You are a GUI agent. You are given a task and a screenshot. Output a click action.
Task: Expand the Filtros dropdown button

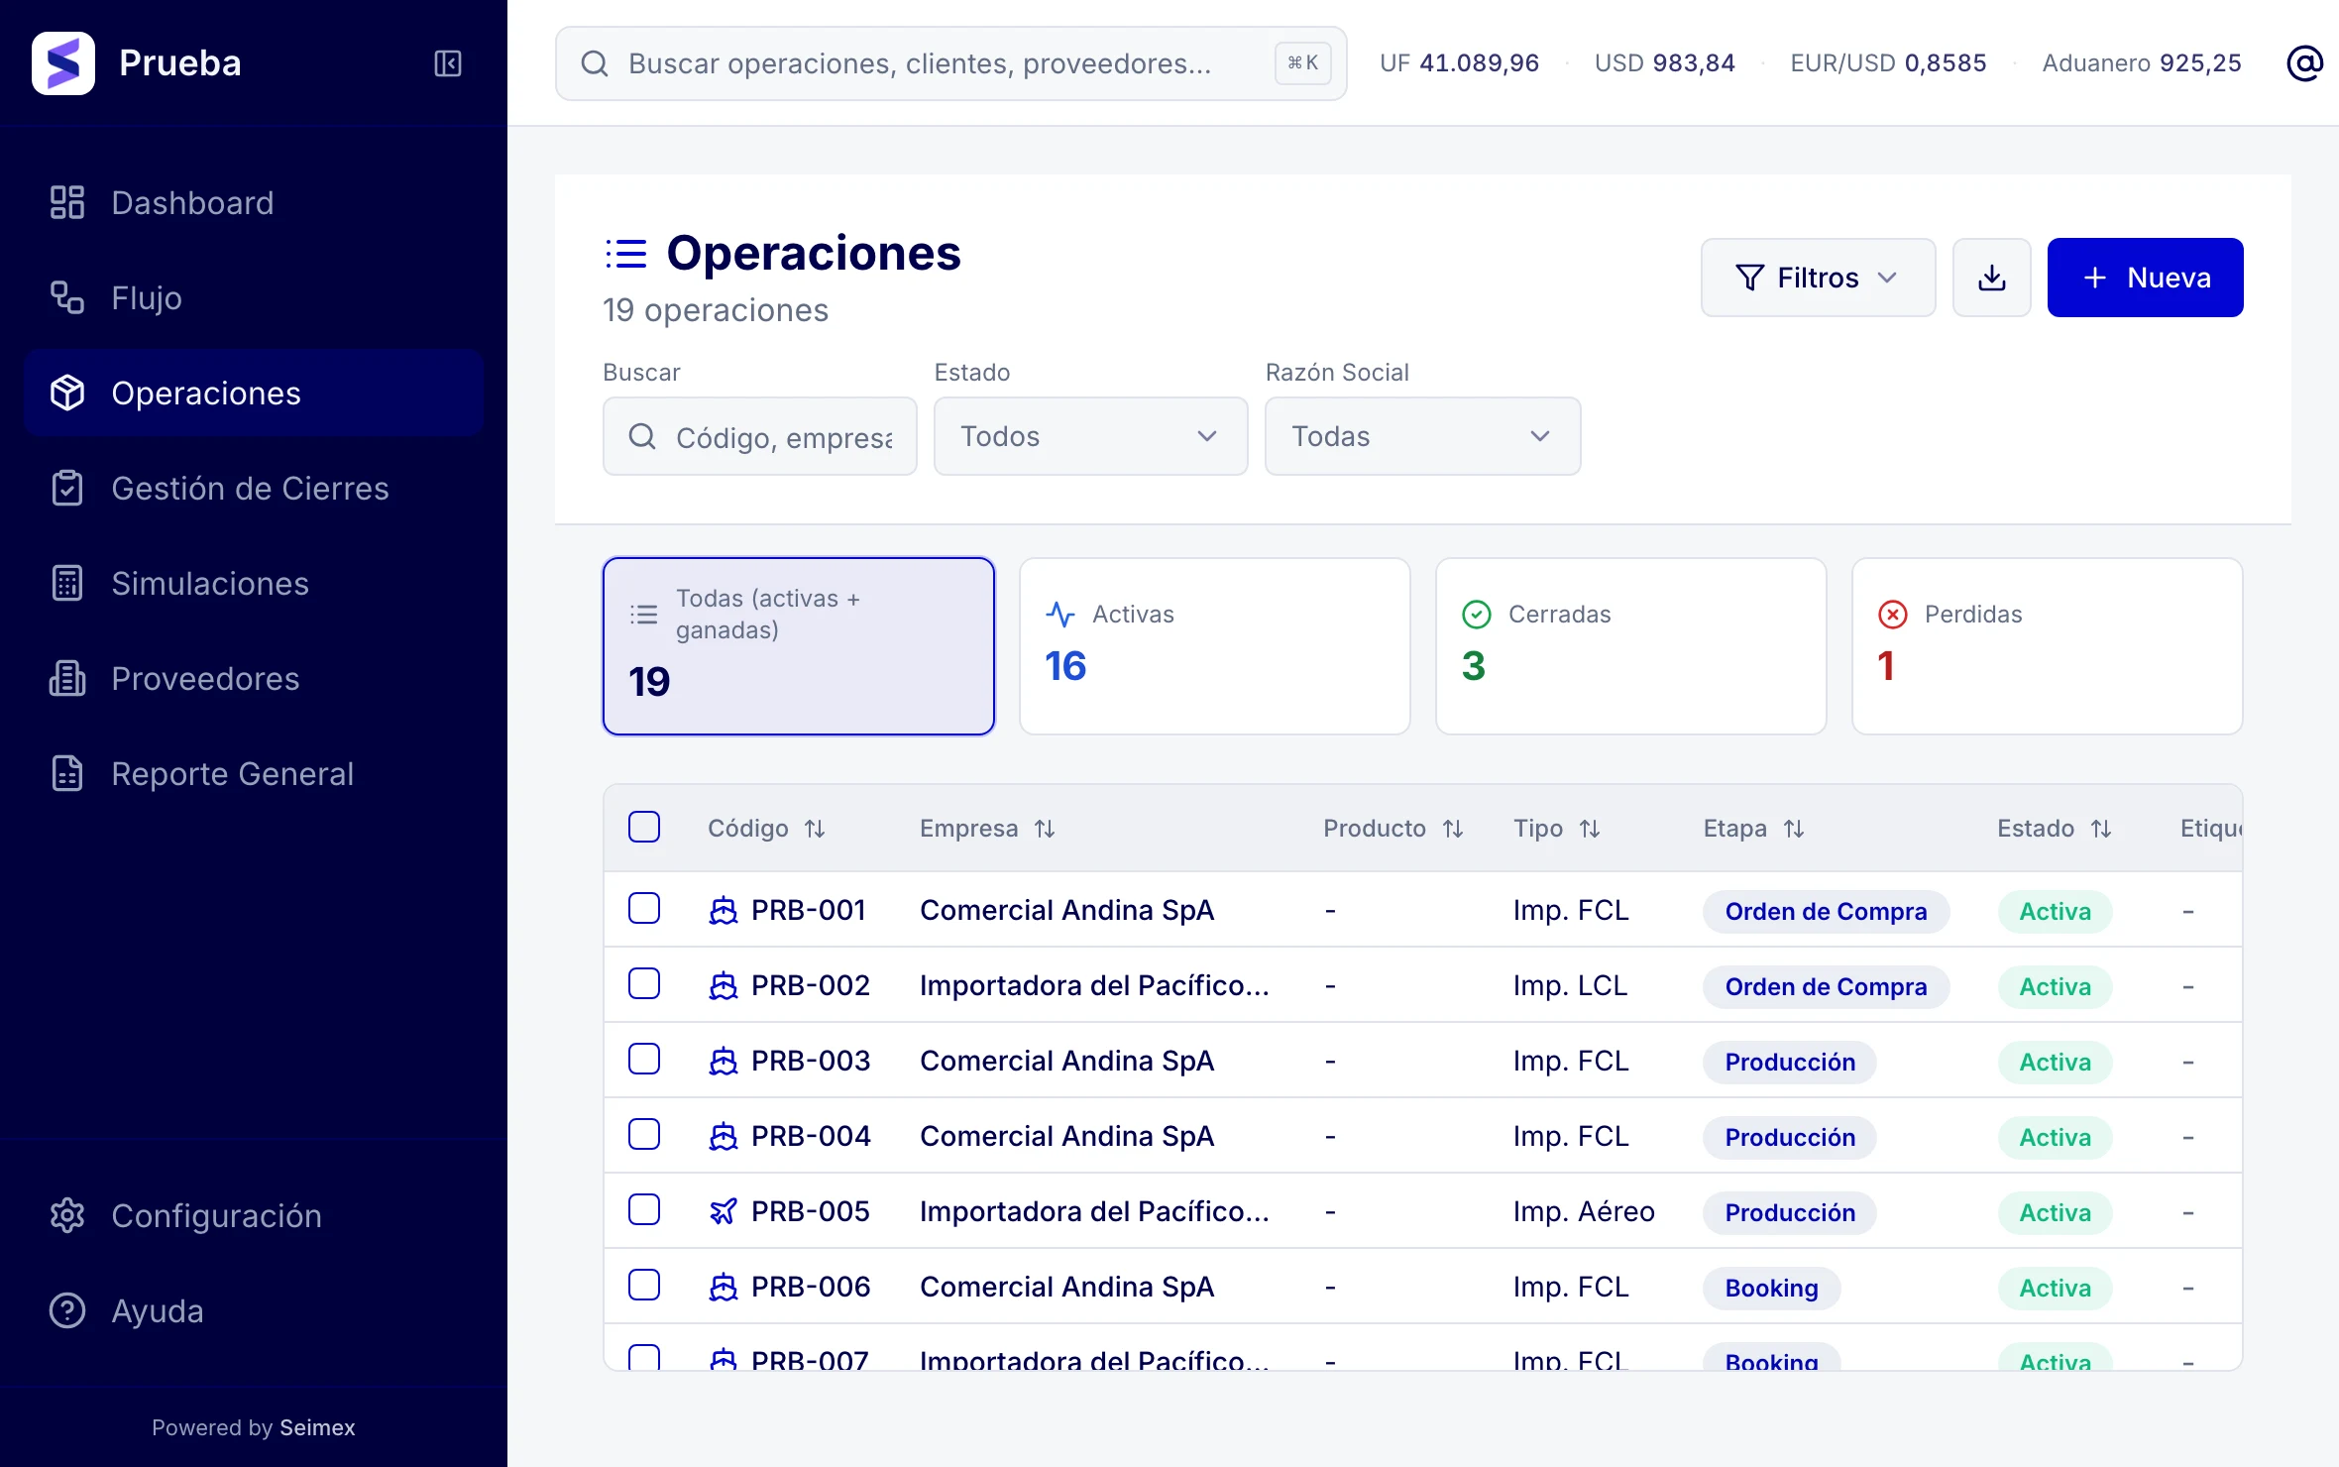[1818, 278]
